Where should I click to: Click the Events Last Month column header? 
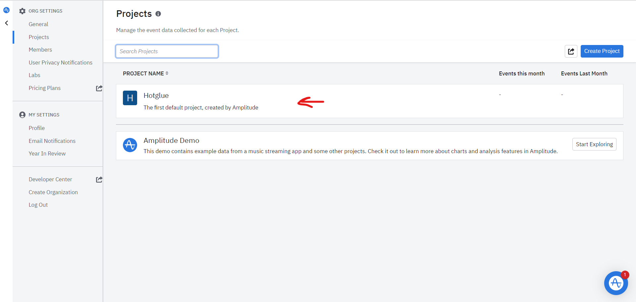(584, 73)
